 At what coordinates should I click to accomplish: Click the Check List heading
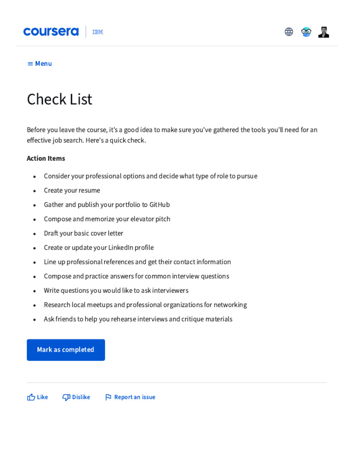point(59,99)
